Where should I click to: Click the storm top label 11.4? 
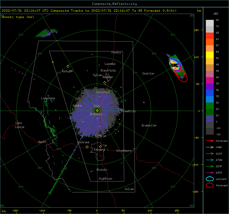(x=174, y=65)
